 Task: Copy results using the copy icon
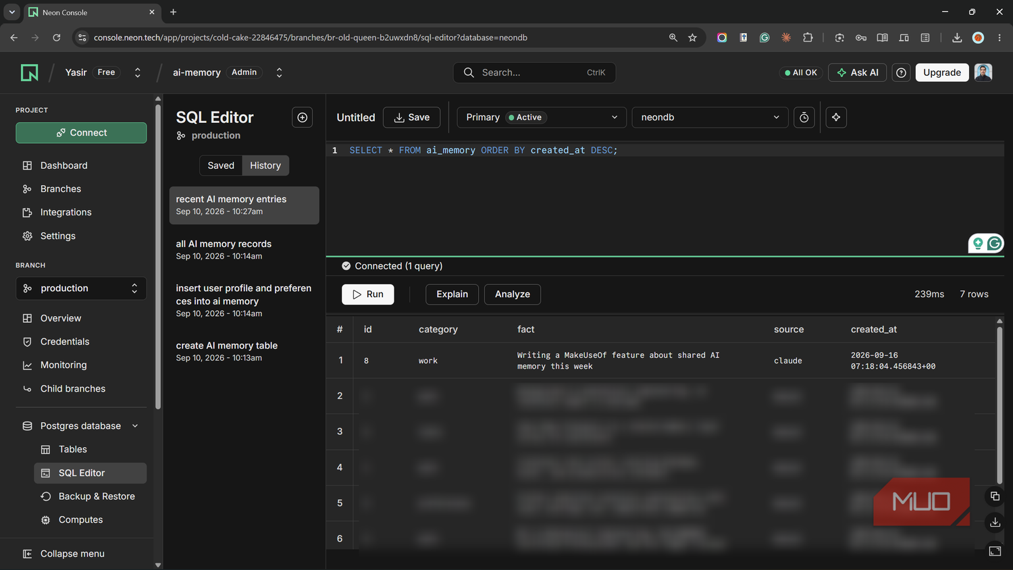click(x=995, y=496)
